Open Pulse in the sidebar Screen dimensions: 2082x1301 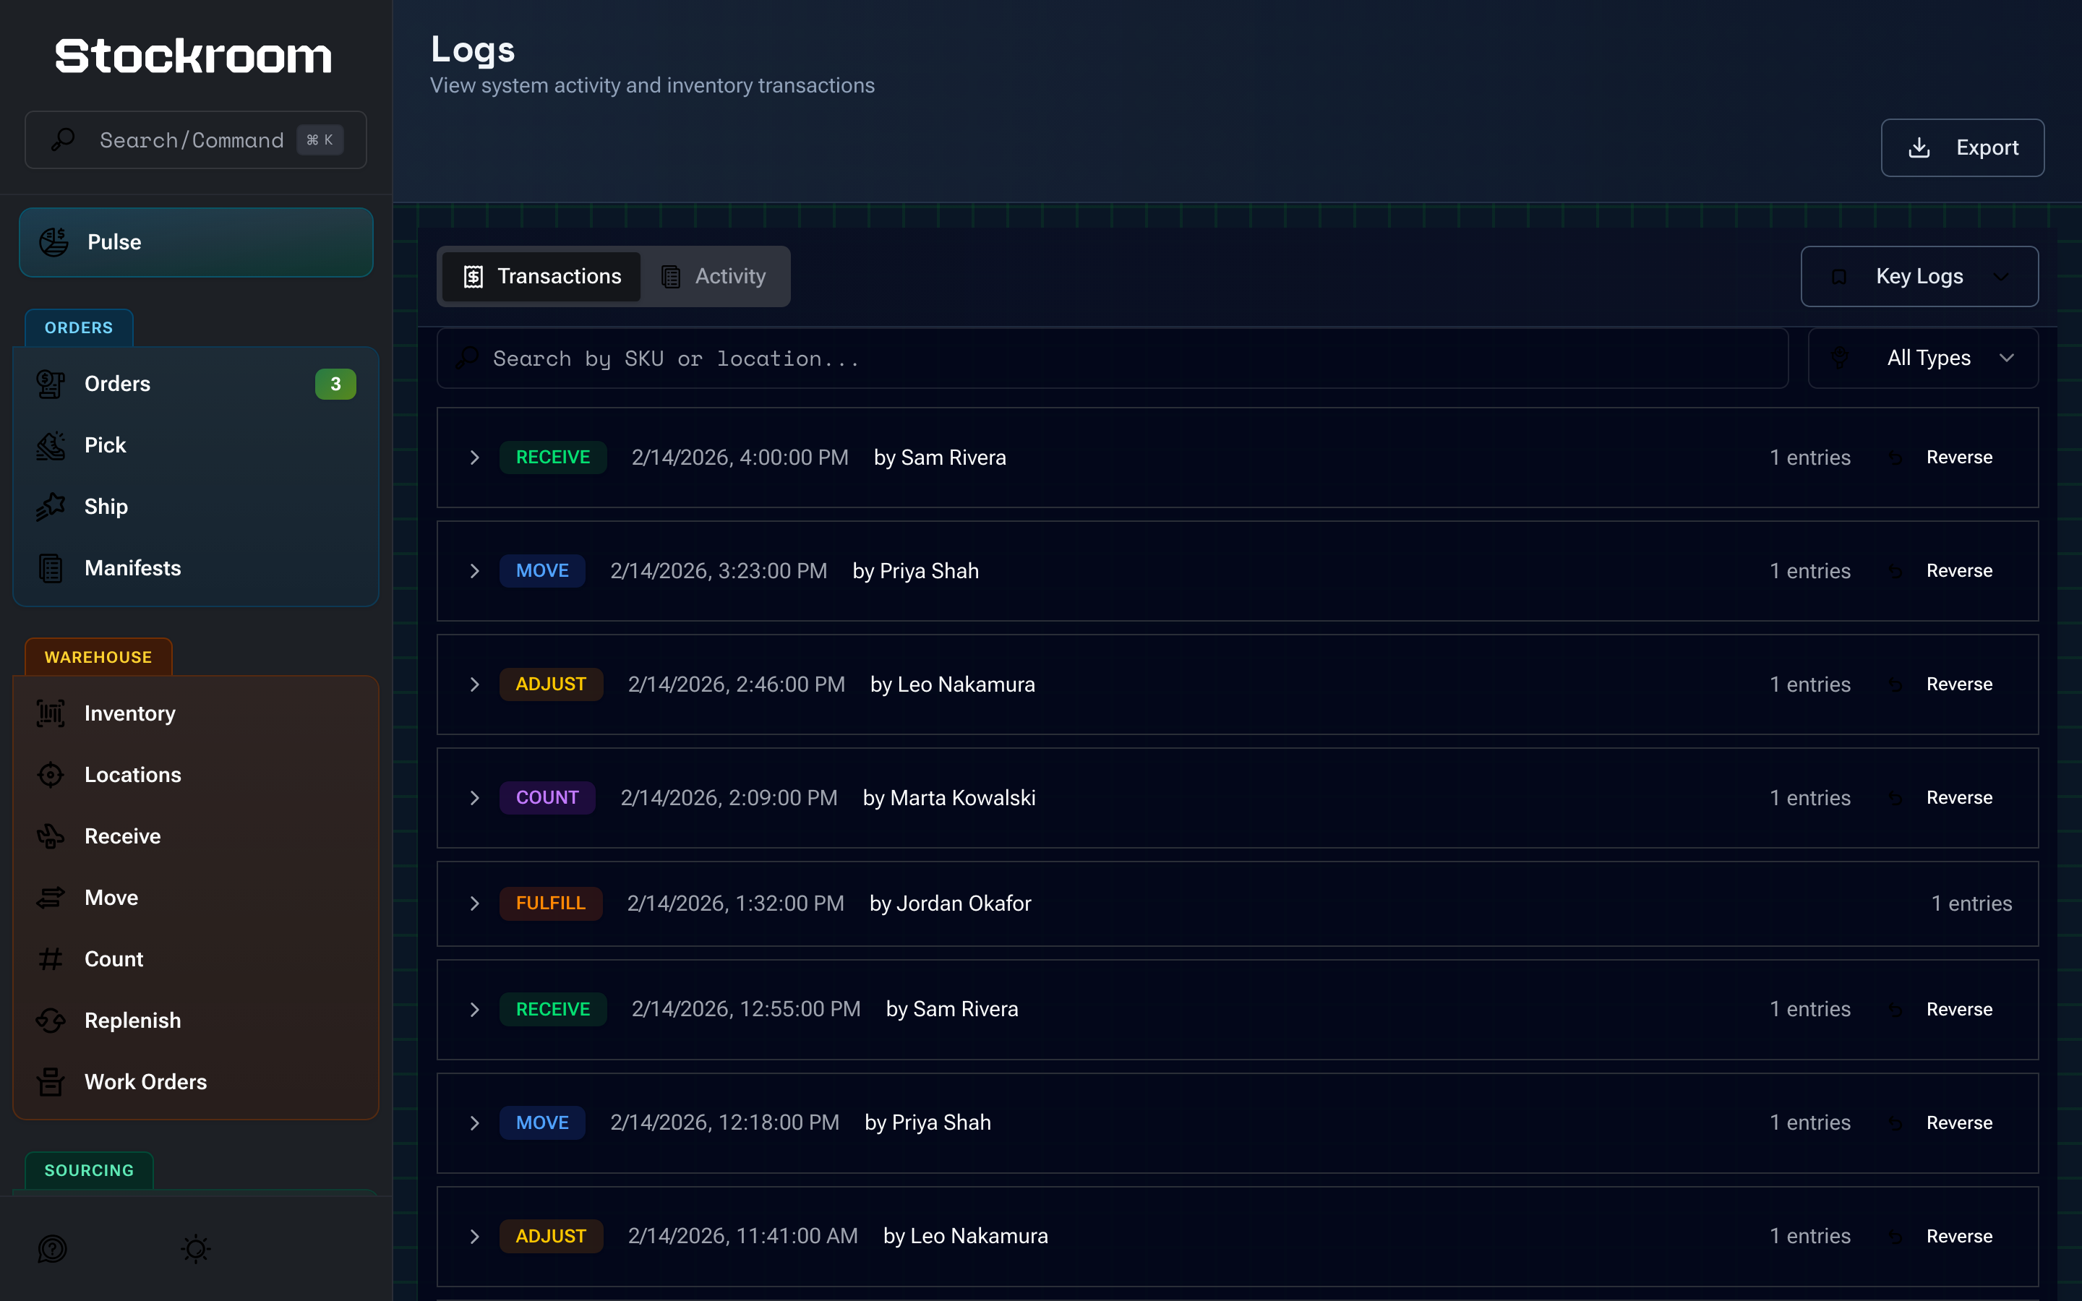click(x=196, y=243)
